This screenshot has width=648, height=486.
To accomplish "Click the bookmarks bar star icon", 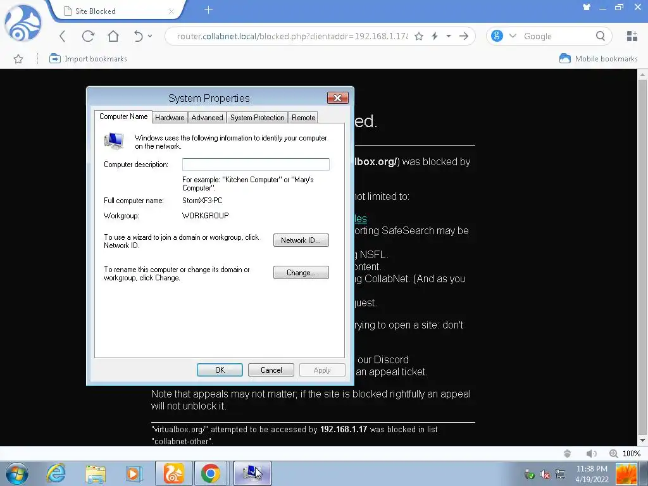I will click(x=18, y=59).
